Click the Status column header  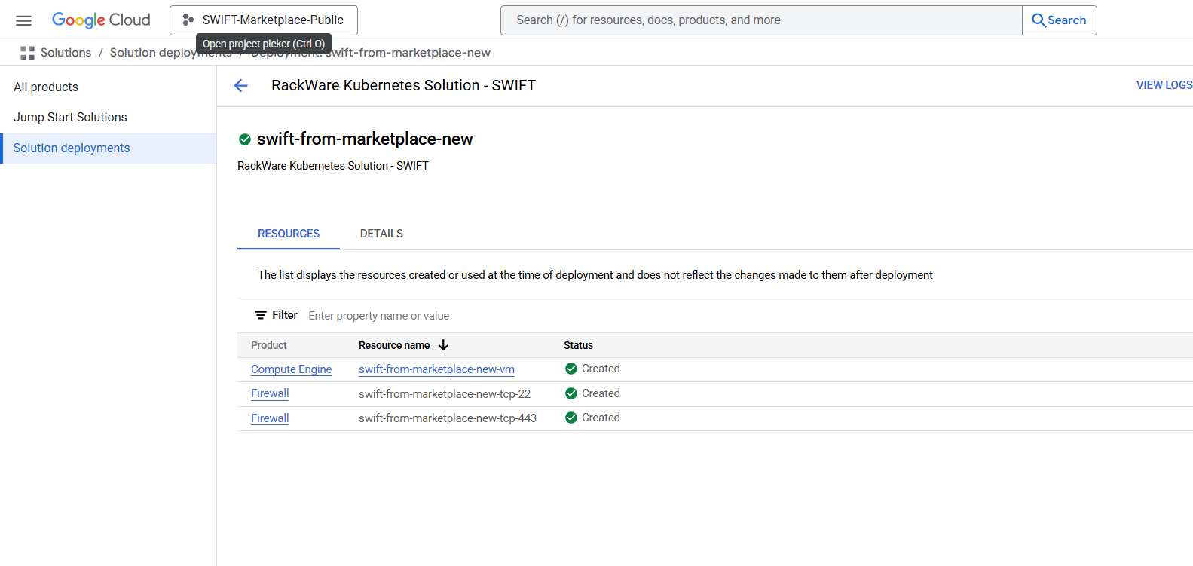pyautogui.click(x=578, y=345)
